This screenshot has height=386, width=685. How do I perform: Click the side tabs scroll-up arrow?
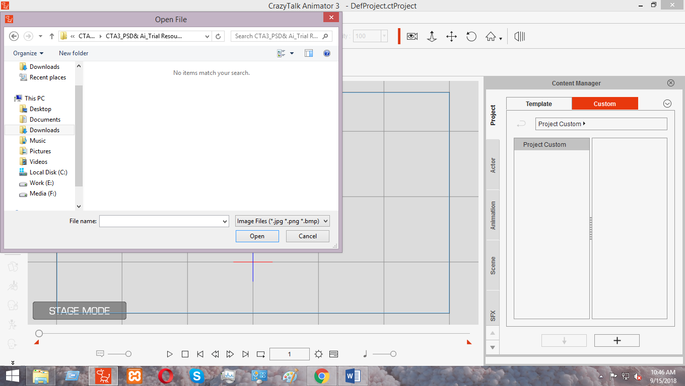coord(493,333)
